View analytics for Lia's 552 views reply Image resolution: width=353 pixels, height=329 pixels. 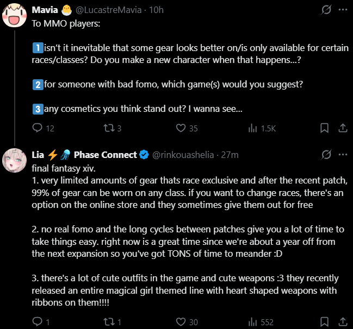(252, 322)
